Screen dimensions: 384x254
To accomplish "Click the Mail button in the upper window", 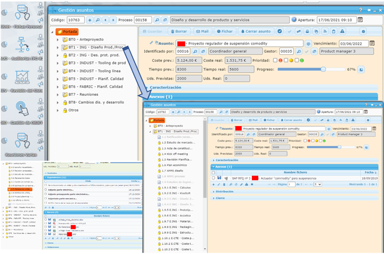I will (202, 31).
